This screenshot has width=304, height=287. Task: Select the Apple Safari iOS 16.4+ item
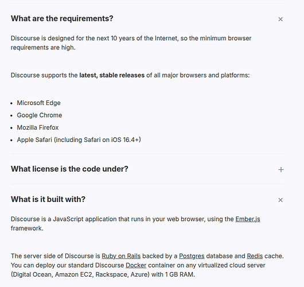(79, 140)
